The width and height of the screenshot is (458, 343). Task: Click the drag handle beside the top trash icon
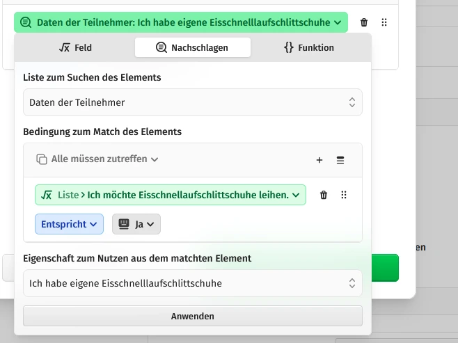click(x=384, y=22)
